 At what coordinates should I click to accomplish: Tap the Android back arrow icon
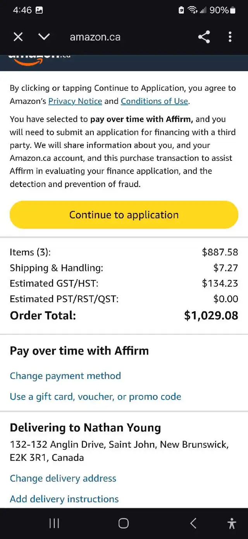tap(193, 523)
